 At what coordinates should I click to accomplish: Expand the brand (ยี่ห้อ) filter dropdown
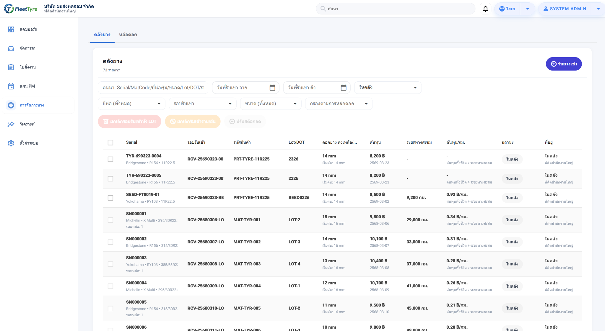point(132,104)
